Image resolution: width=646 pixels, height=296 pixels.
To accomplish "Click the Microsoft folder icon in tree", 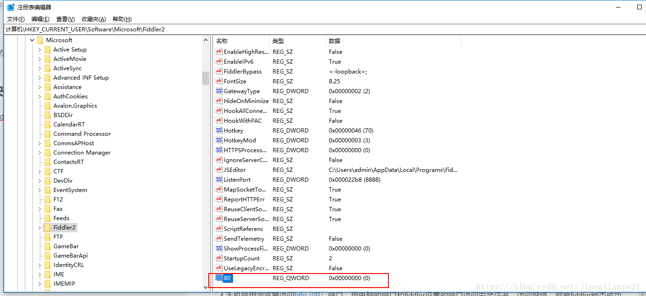I will click(40, 40).
